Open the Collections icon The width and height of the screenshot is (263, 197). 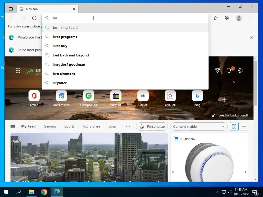[x=227, y=18]
